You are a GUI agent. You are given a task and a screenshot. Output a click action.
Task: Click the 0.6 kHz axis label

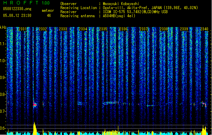pyautogui.click(x=3, y=128)
